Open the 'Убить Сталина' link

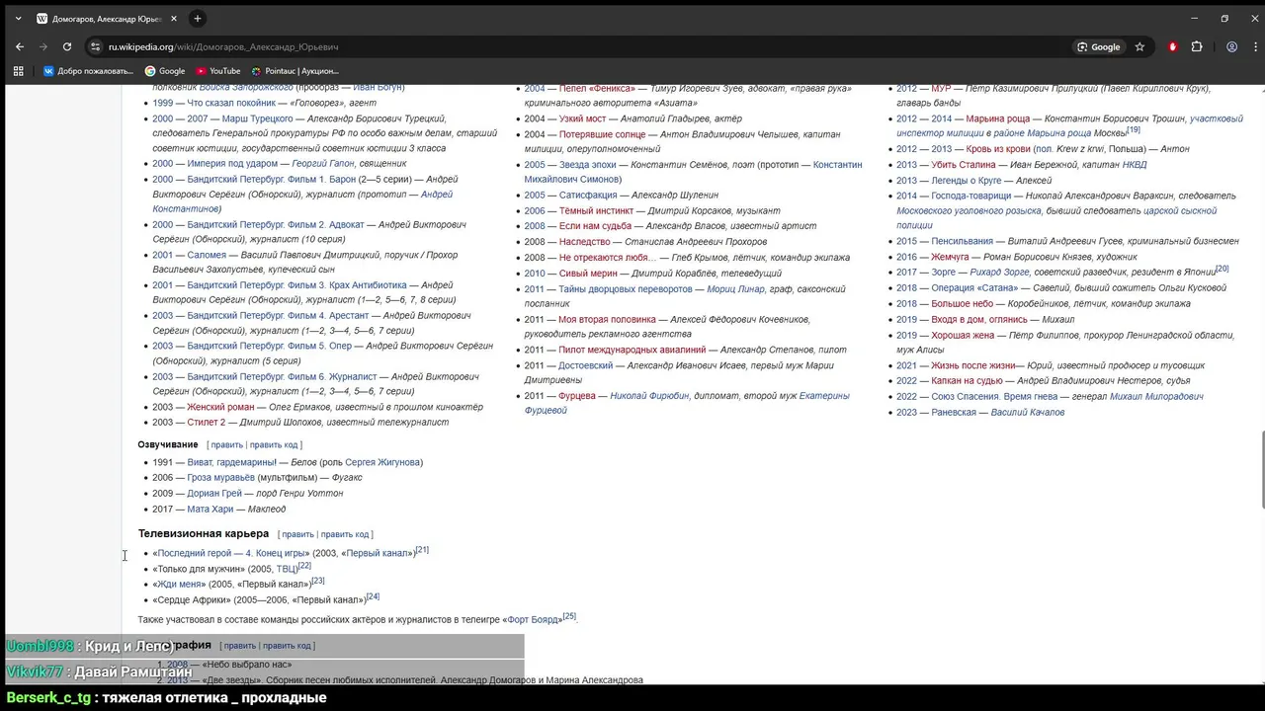point(963,165)
